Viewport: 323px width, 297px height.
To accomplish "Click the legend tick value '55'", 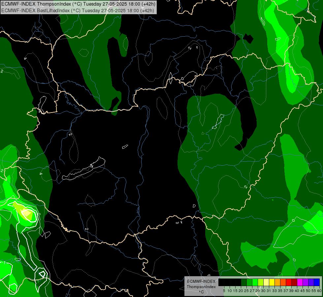I will pos(314,291).
